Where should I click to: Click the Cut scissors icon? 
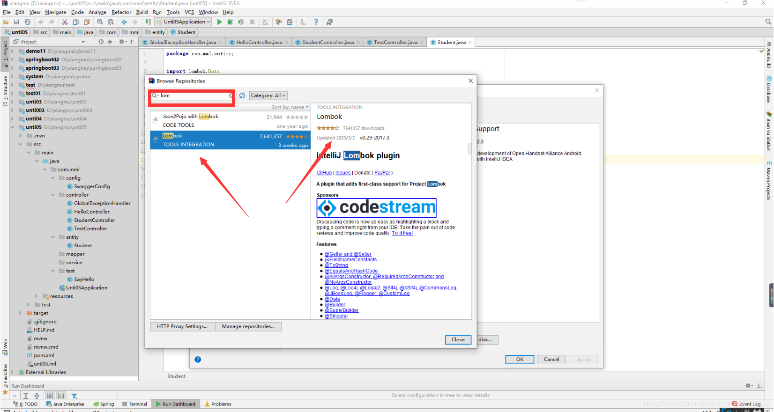pyautogui.click(x=65, y=22)
